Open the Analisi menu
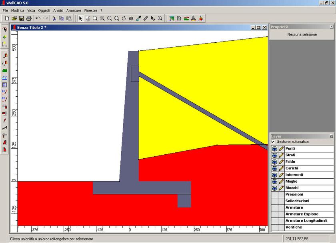Screen dimensions: 336x243 (x=58, y=10)
